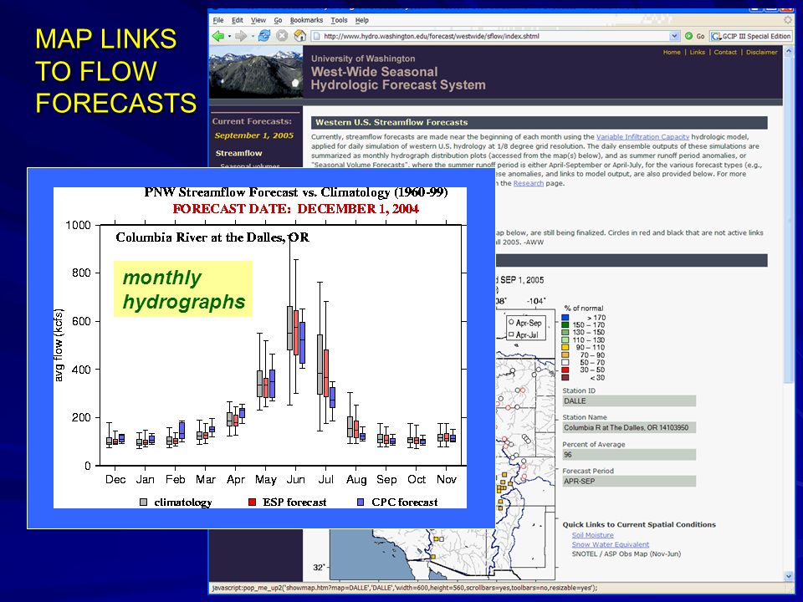Click the Percent of Average field showing 96
The height and width of the screenshot is (602, 803).
[x=629, y=455]
